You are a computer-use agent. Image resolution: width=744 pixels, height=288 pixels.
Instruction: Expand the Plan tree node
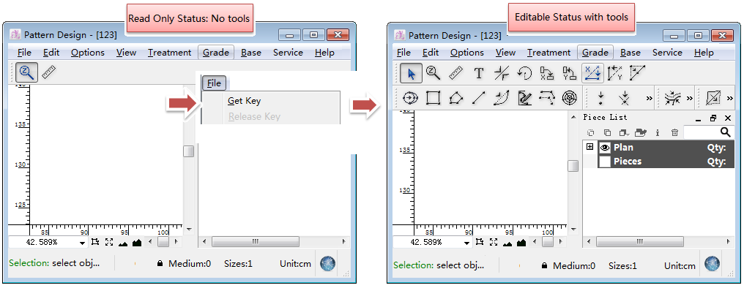click(x=589, y=147)
